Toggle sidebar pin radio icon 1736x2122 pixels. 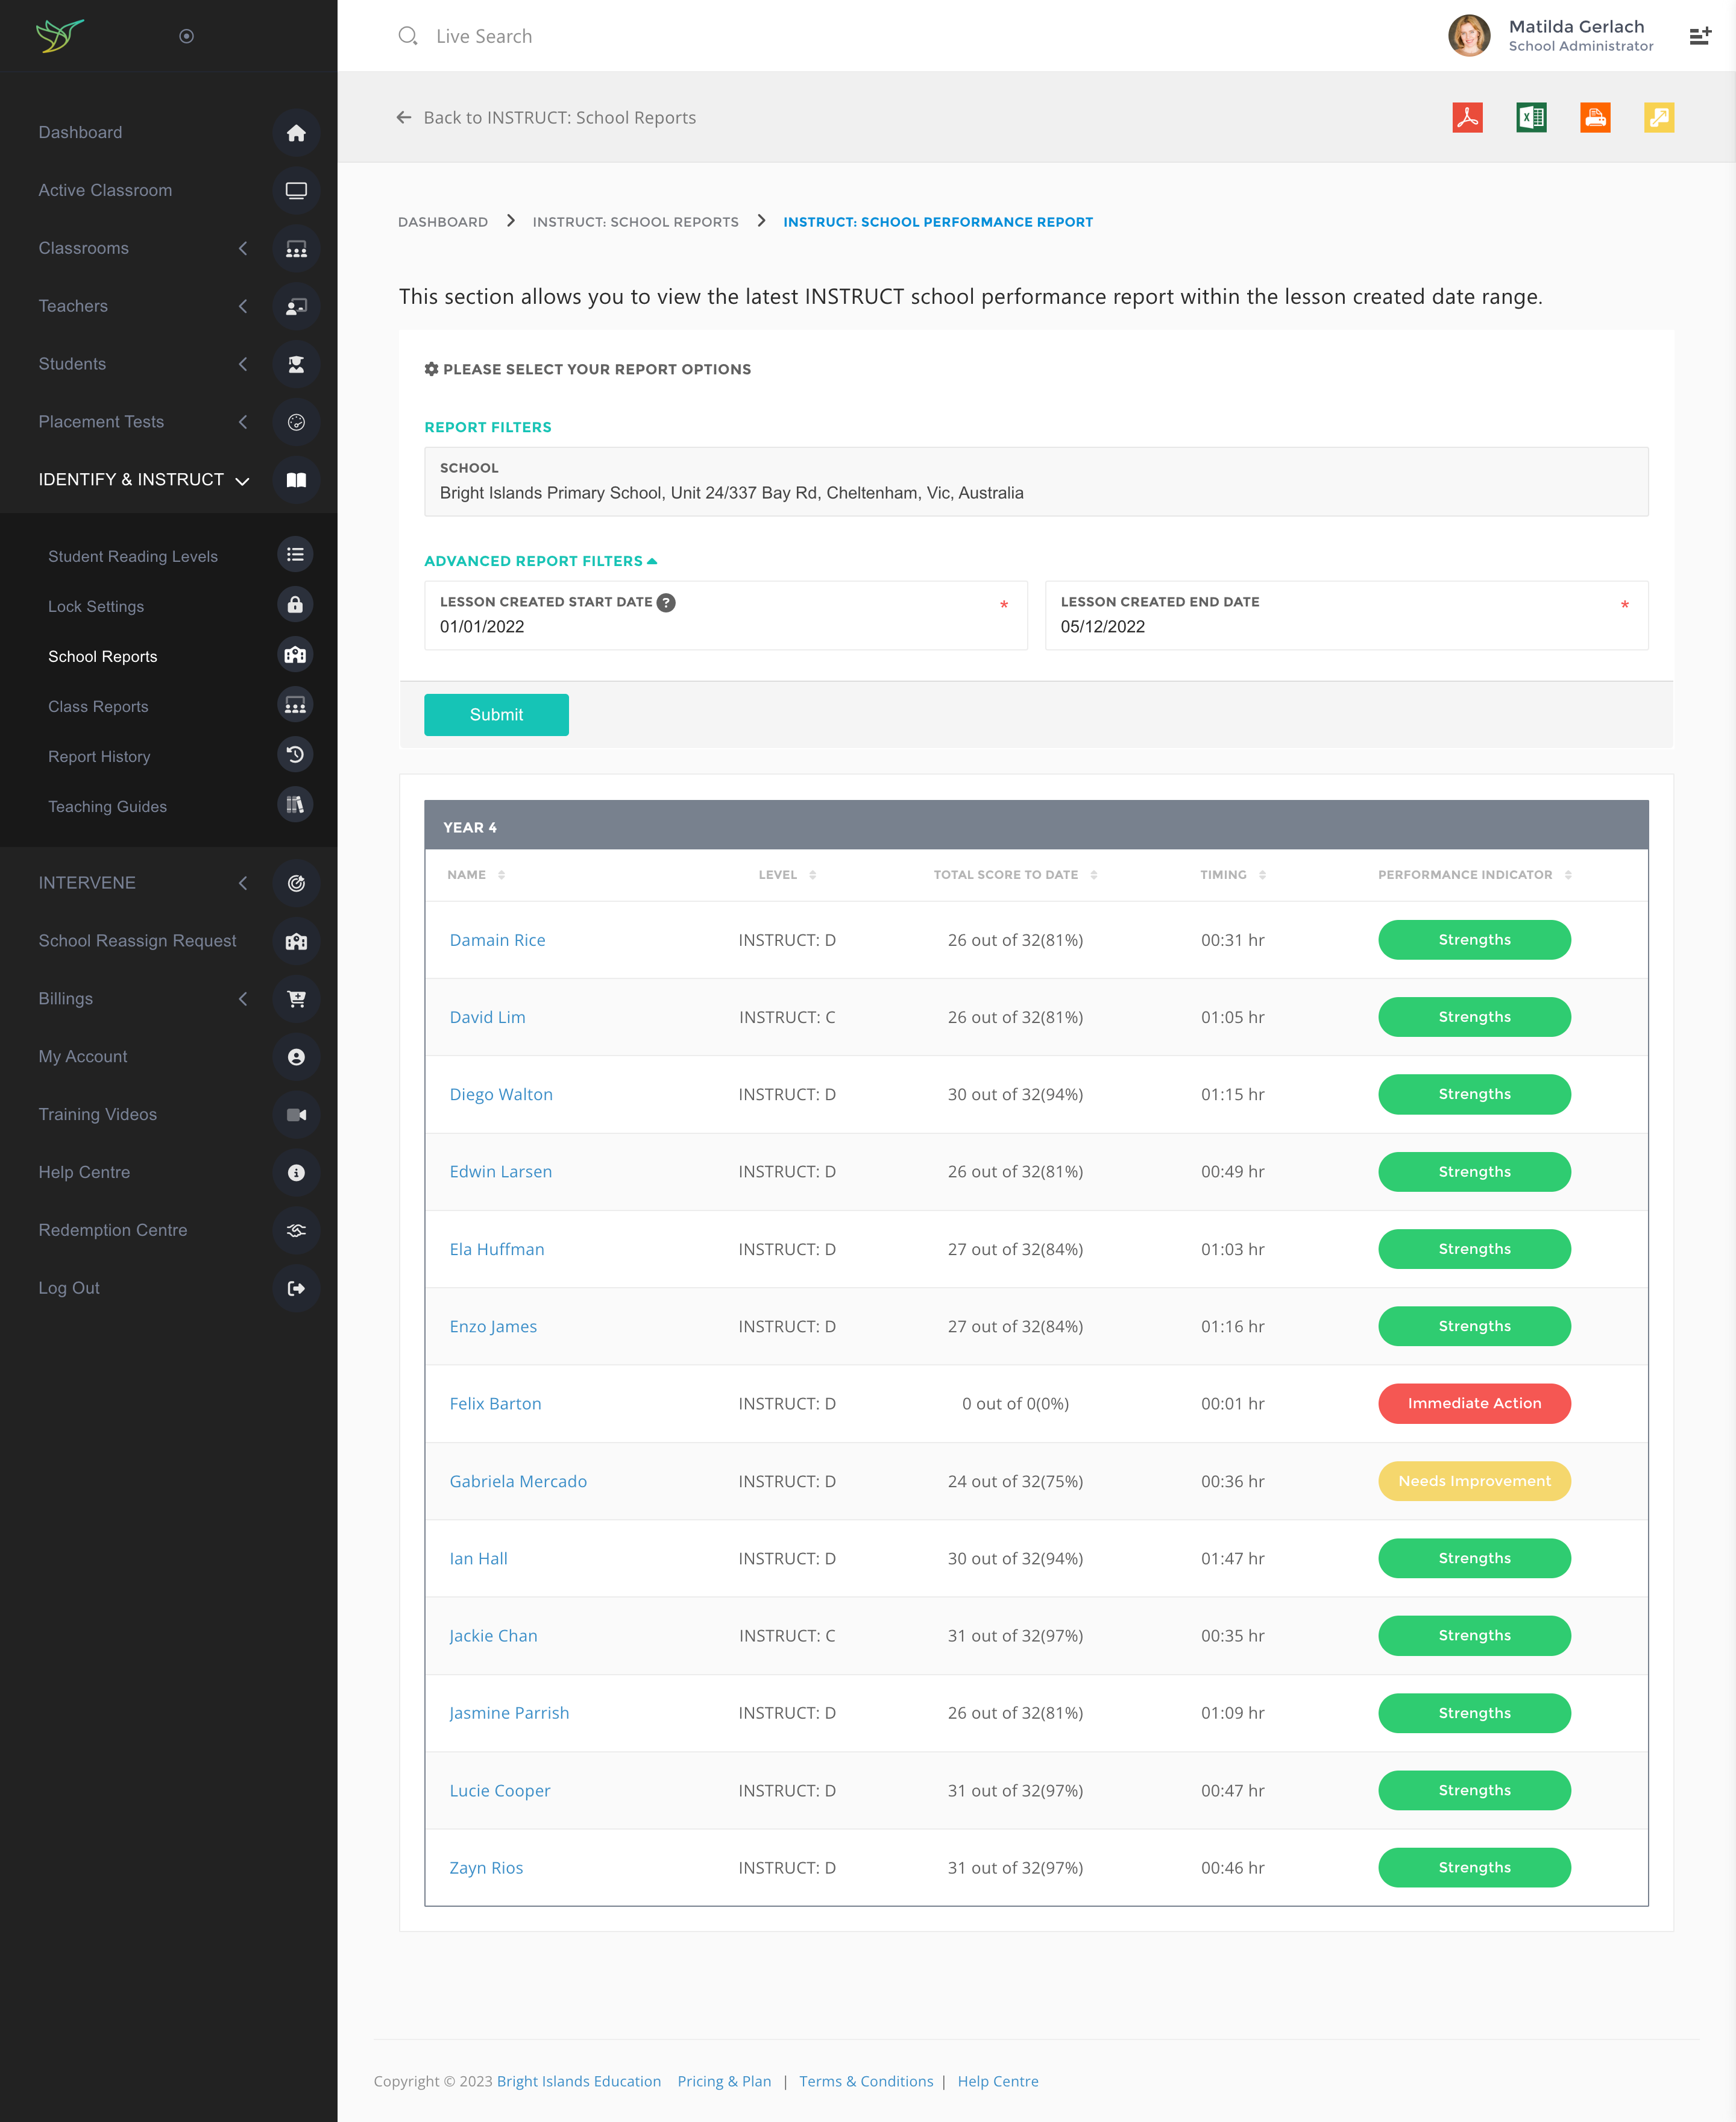[186, 36]
